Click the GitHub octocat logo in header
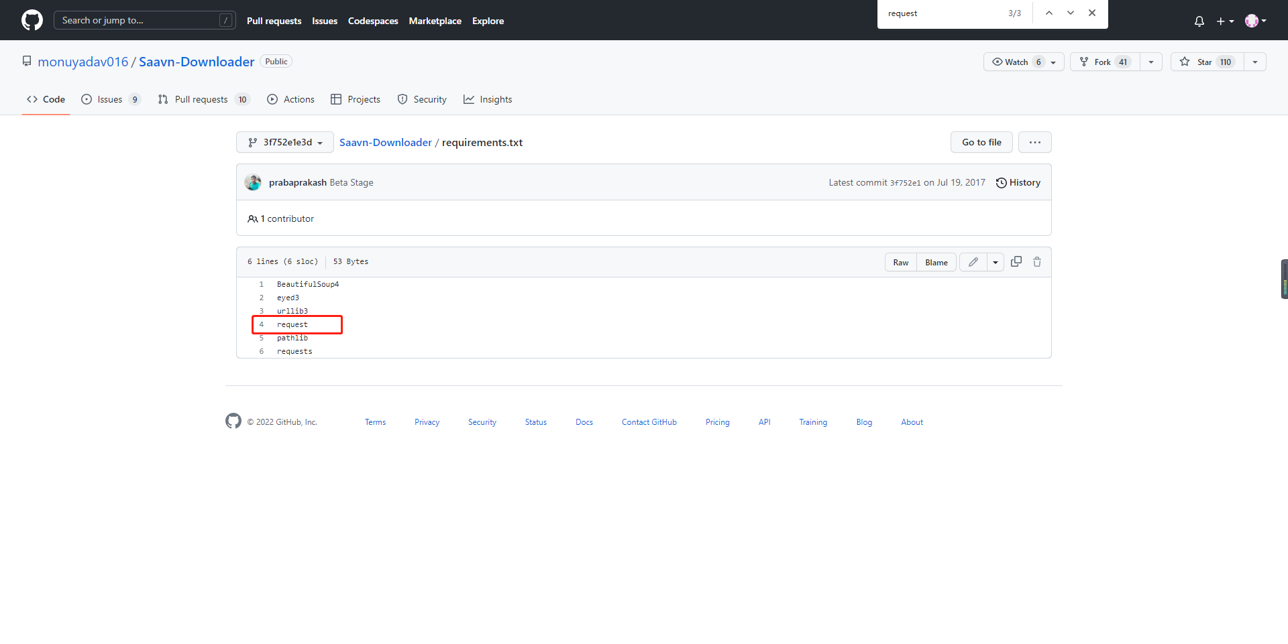 click(x=31, y=20)
